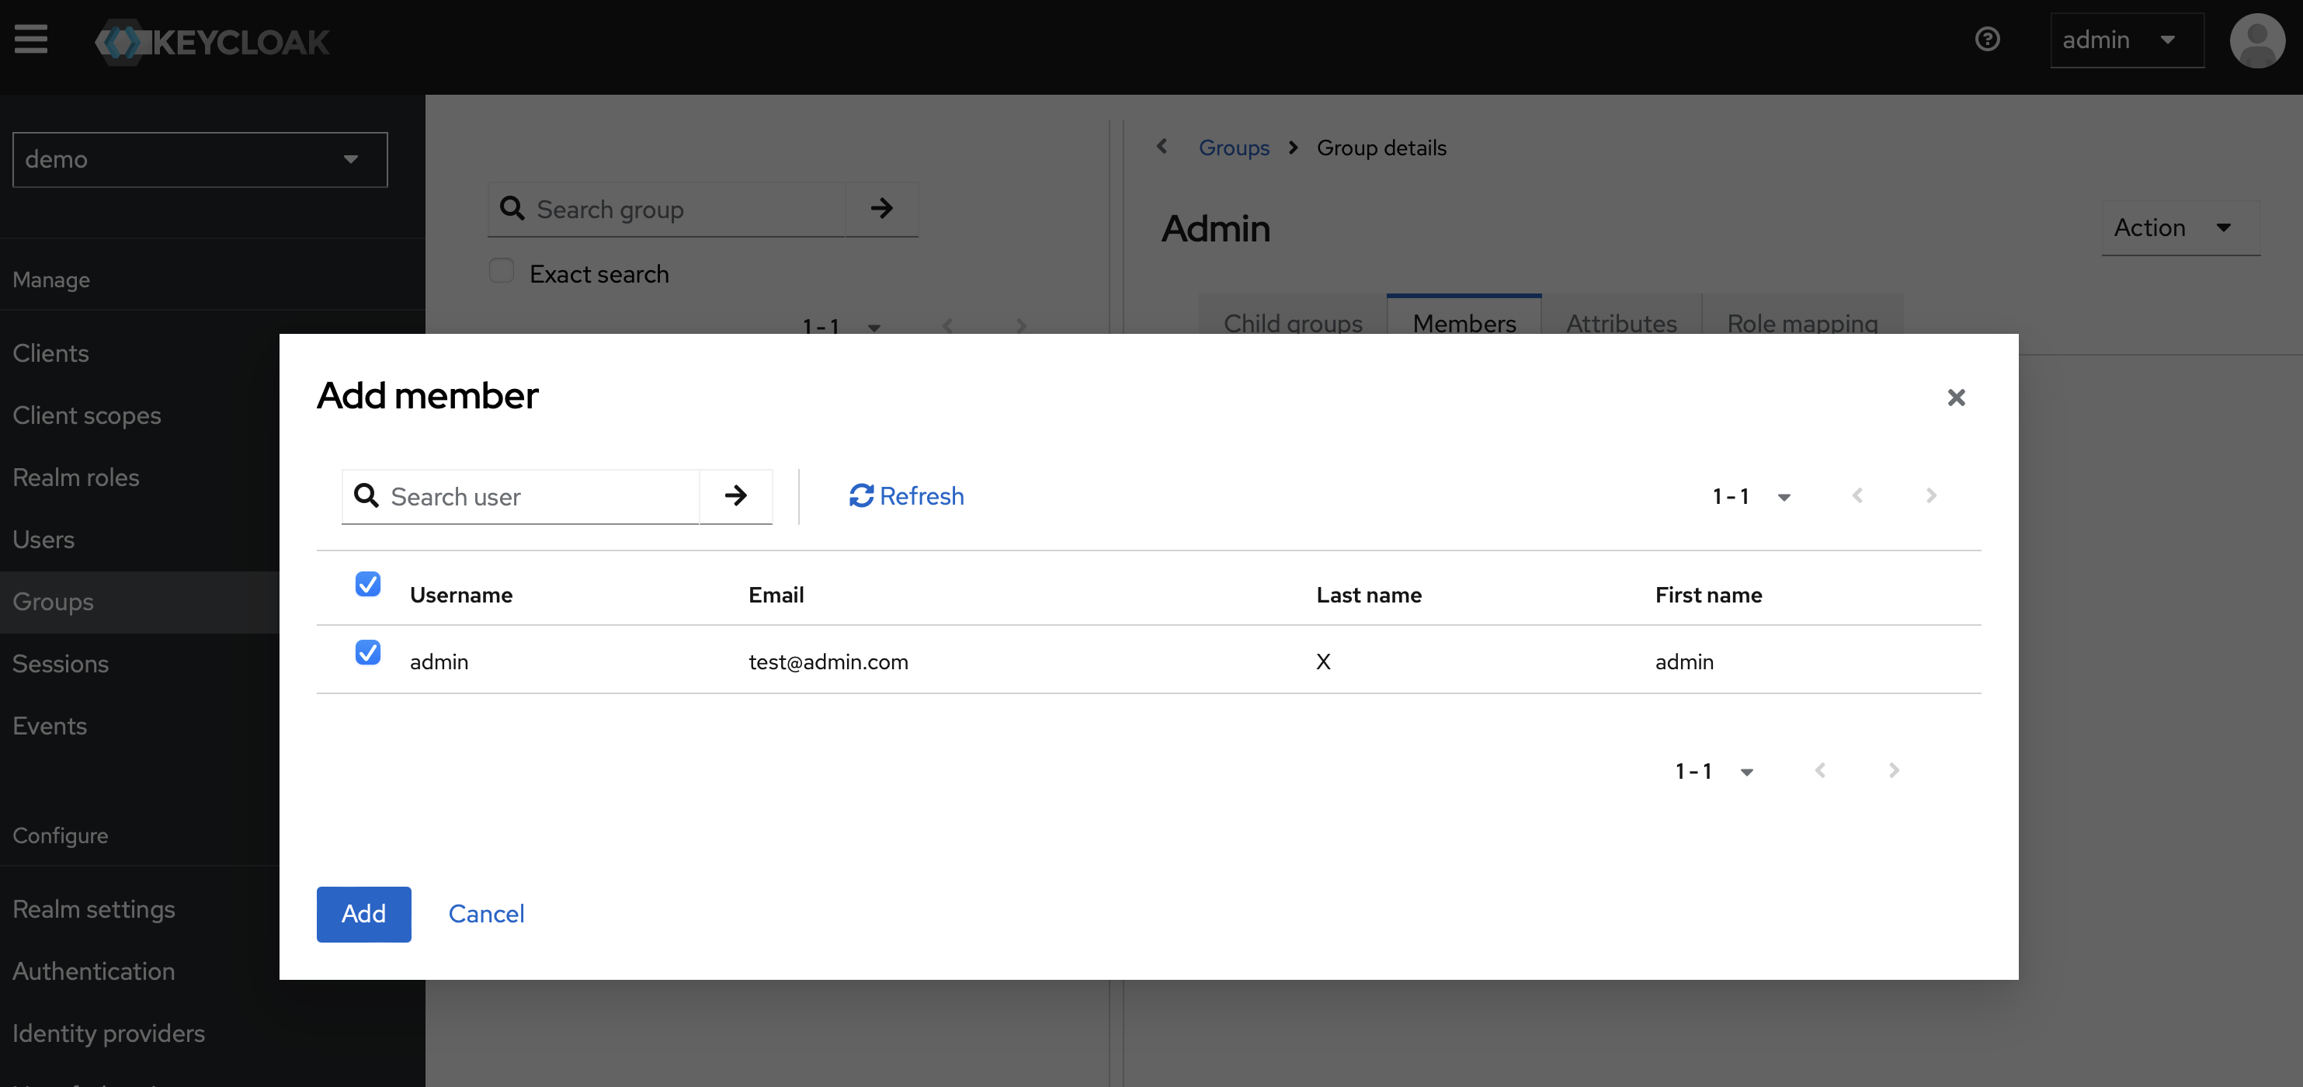
Task: Click the Groups breadcrumb link
Action: (x=1234, y=148)
